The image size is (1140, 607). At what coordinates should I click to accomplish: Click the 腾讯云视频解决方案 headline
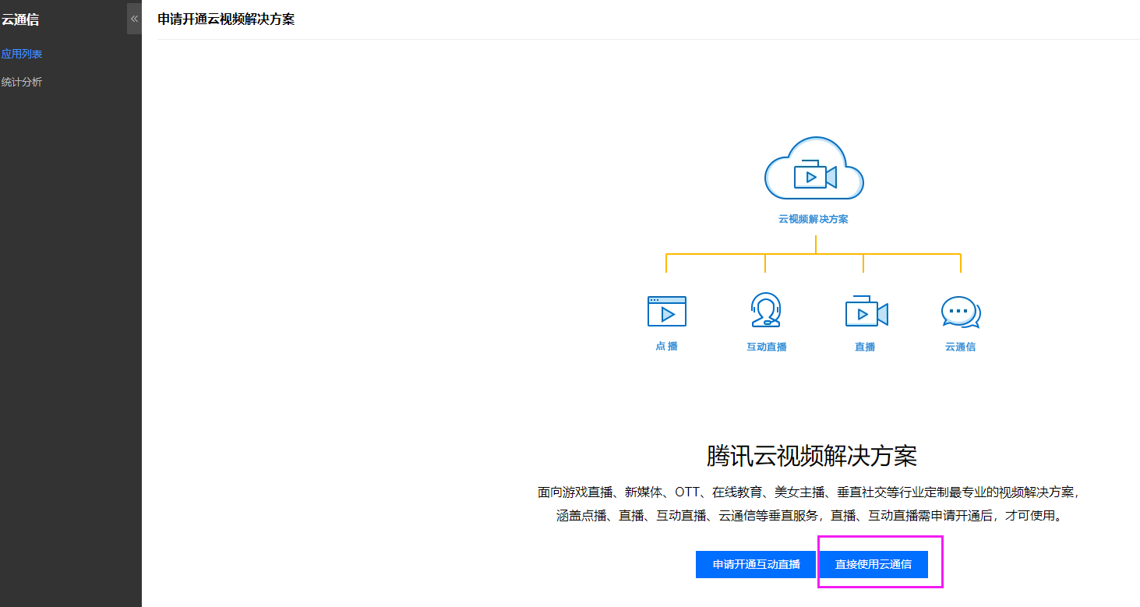[x=812, y=455]
